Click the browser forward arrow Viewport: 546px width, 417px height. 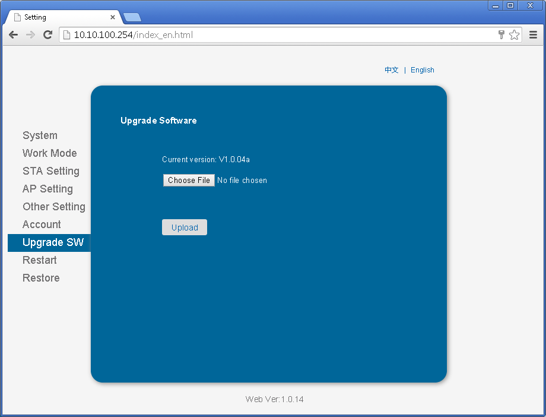(x=30, y=35)
